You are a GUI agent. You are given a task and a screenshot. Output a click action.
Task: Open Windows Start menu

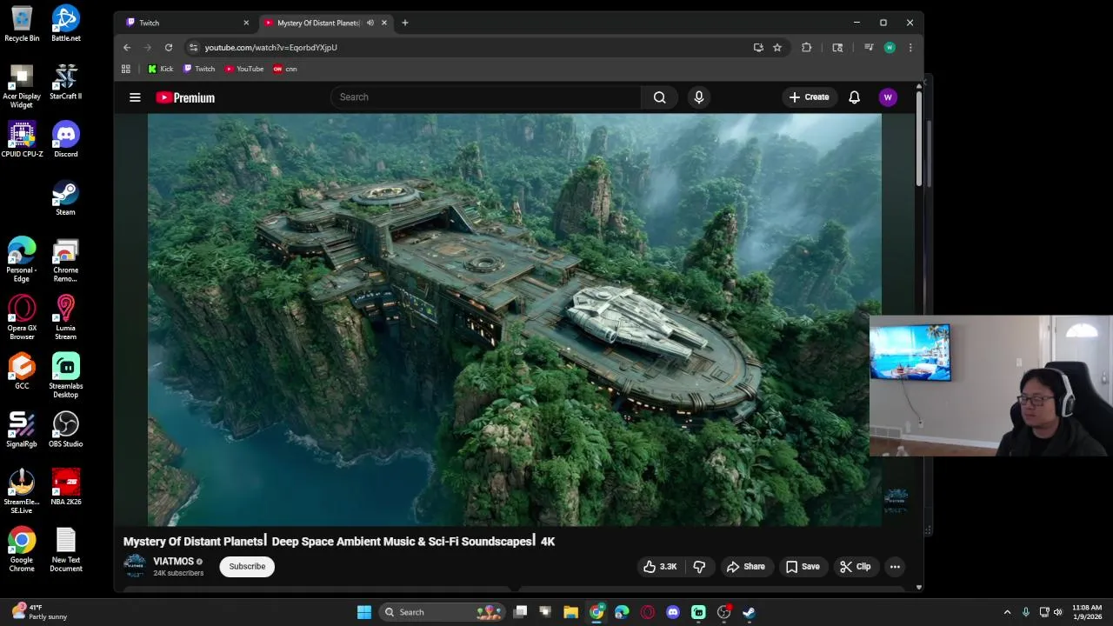coord(364,612)
